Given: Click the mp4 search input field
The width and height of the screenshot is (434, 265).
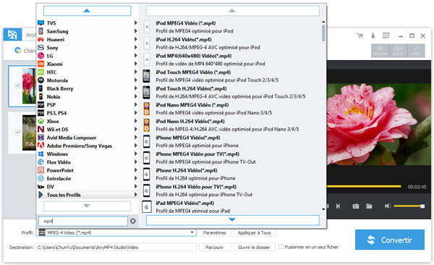Looking at the screenshot, I should pos(82,221).
